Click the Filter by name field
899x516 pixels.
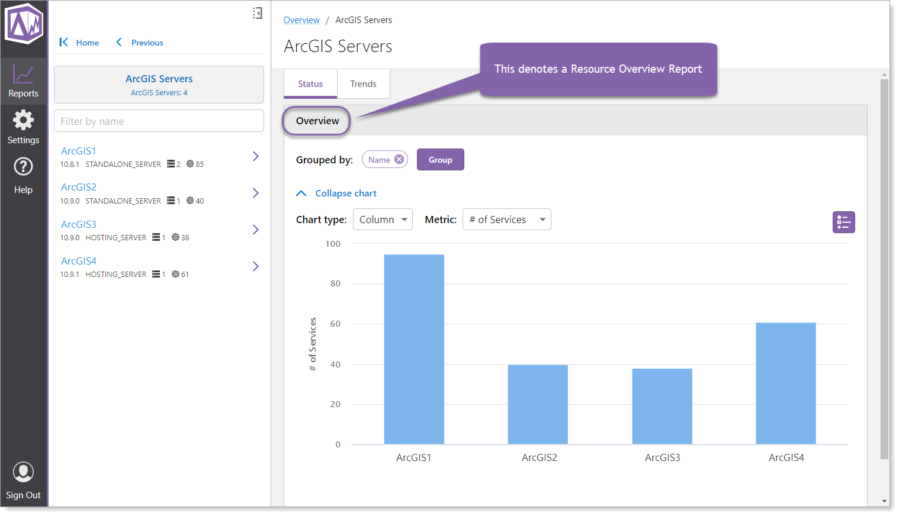point(159,121)
